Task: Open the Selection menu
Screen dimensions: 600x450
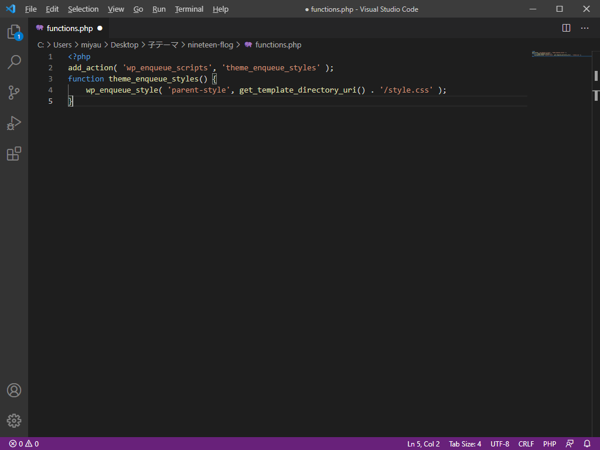Action: (x=83, y=9)
